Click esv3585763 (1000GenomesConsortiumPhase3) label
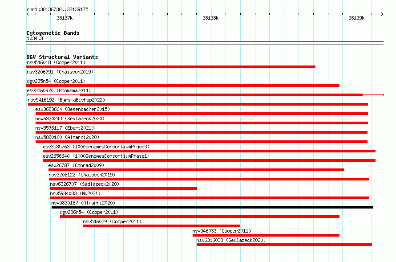 point(96,147)
